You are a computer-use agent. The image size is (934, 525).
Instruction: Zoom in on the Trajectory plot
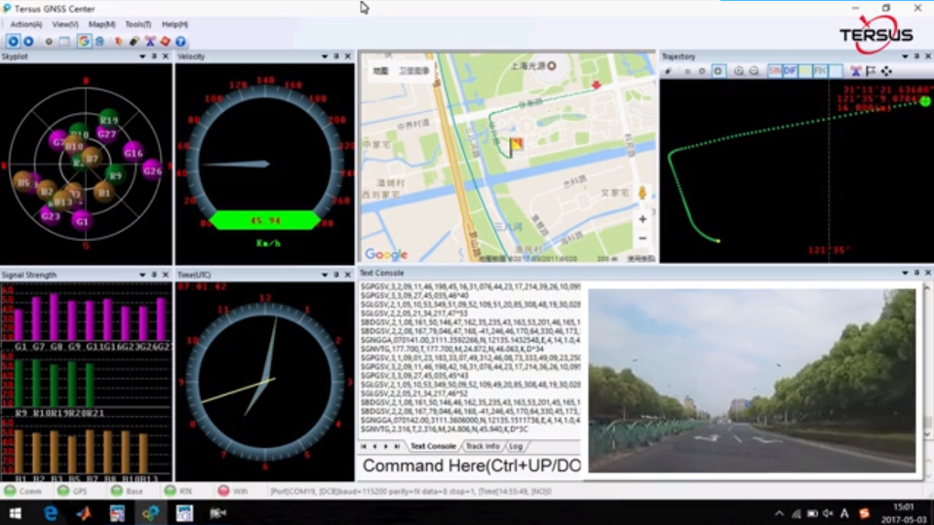pos(739,71)
